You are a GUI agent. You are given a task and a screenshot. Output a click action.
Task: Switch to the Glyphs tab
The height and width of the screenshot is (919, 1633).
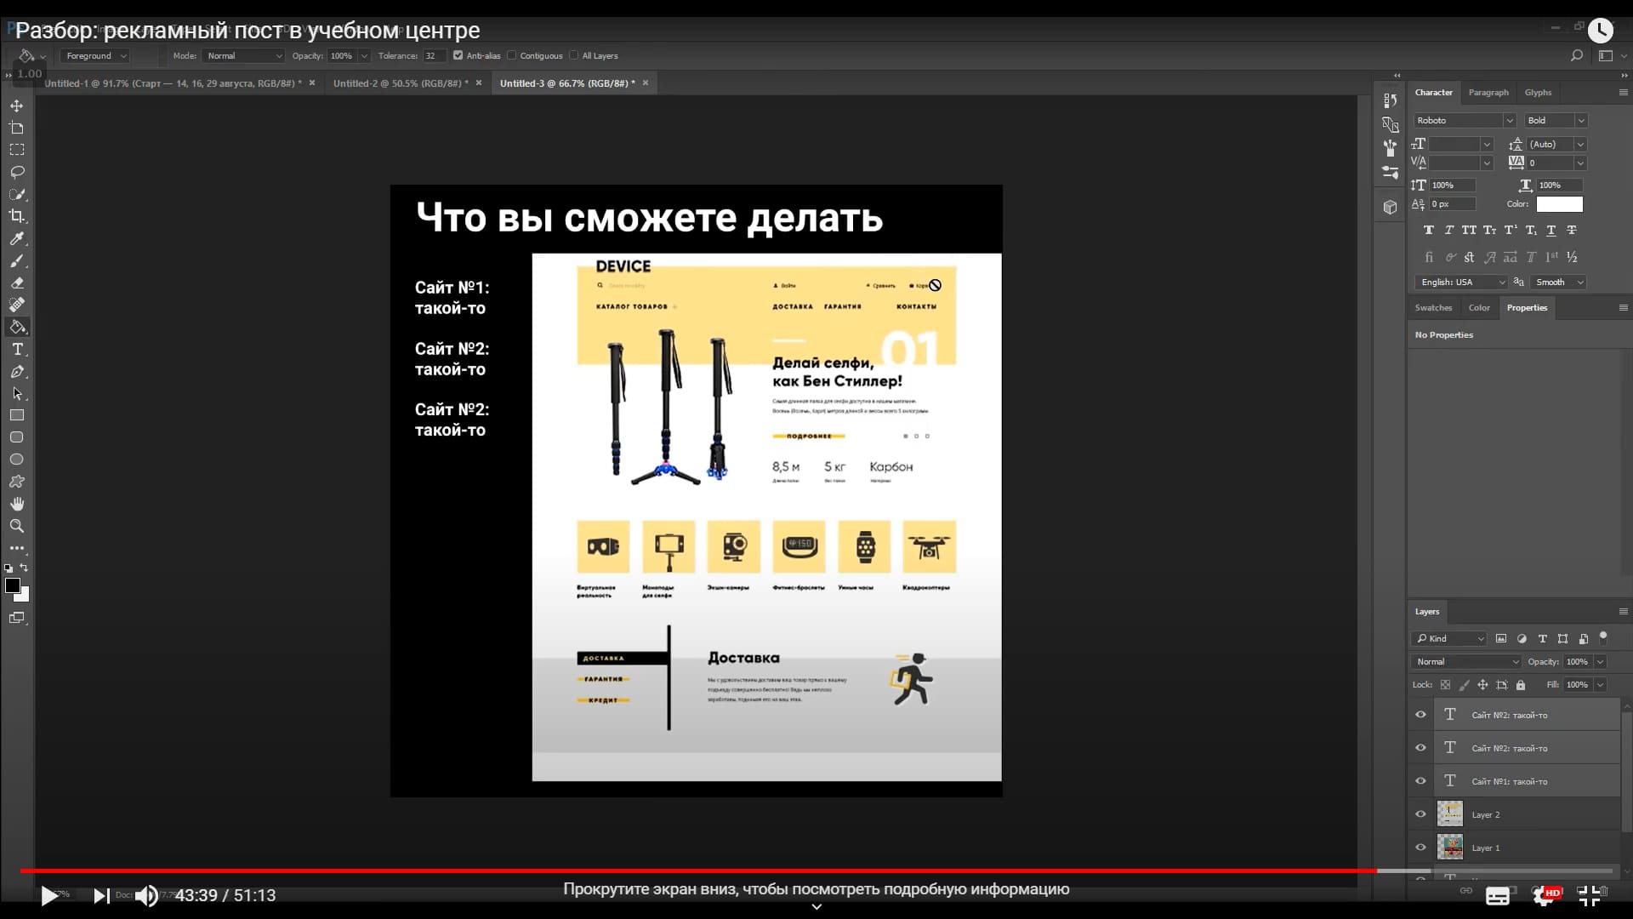[1538, 93]
